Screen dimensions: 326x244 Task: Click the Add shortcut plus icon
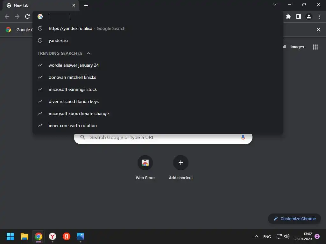(181, 163)
